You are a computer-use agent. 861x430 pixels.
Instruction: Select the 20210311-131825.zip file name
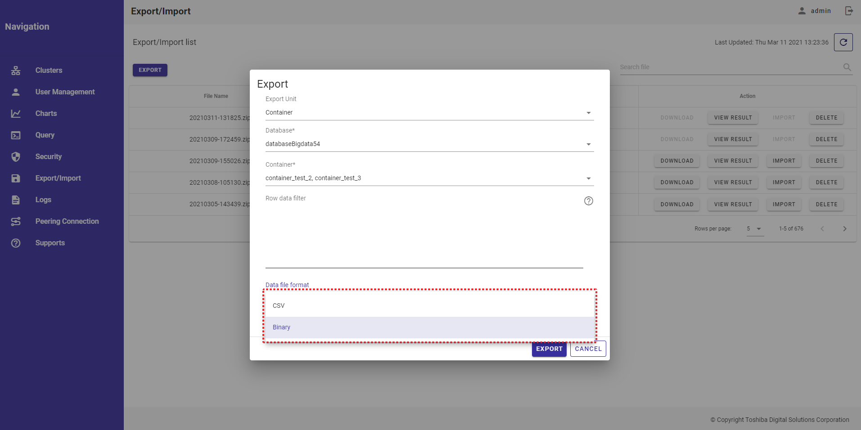point(220,118)
